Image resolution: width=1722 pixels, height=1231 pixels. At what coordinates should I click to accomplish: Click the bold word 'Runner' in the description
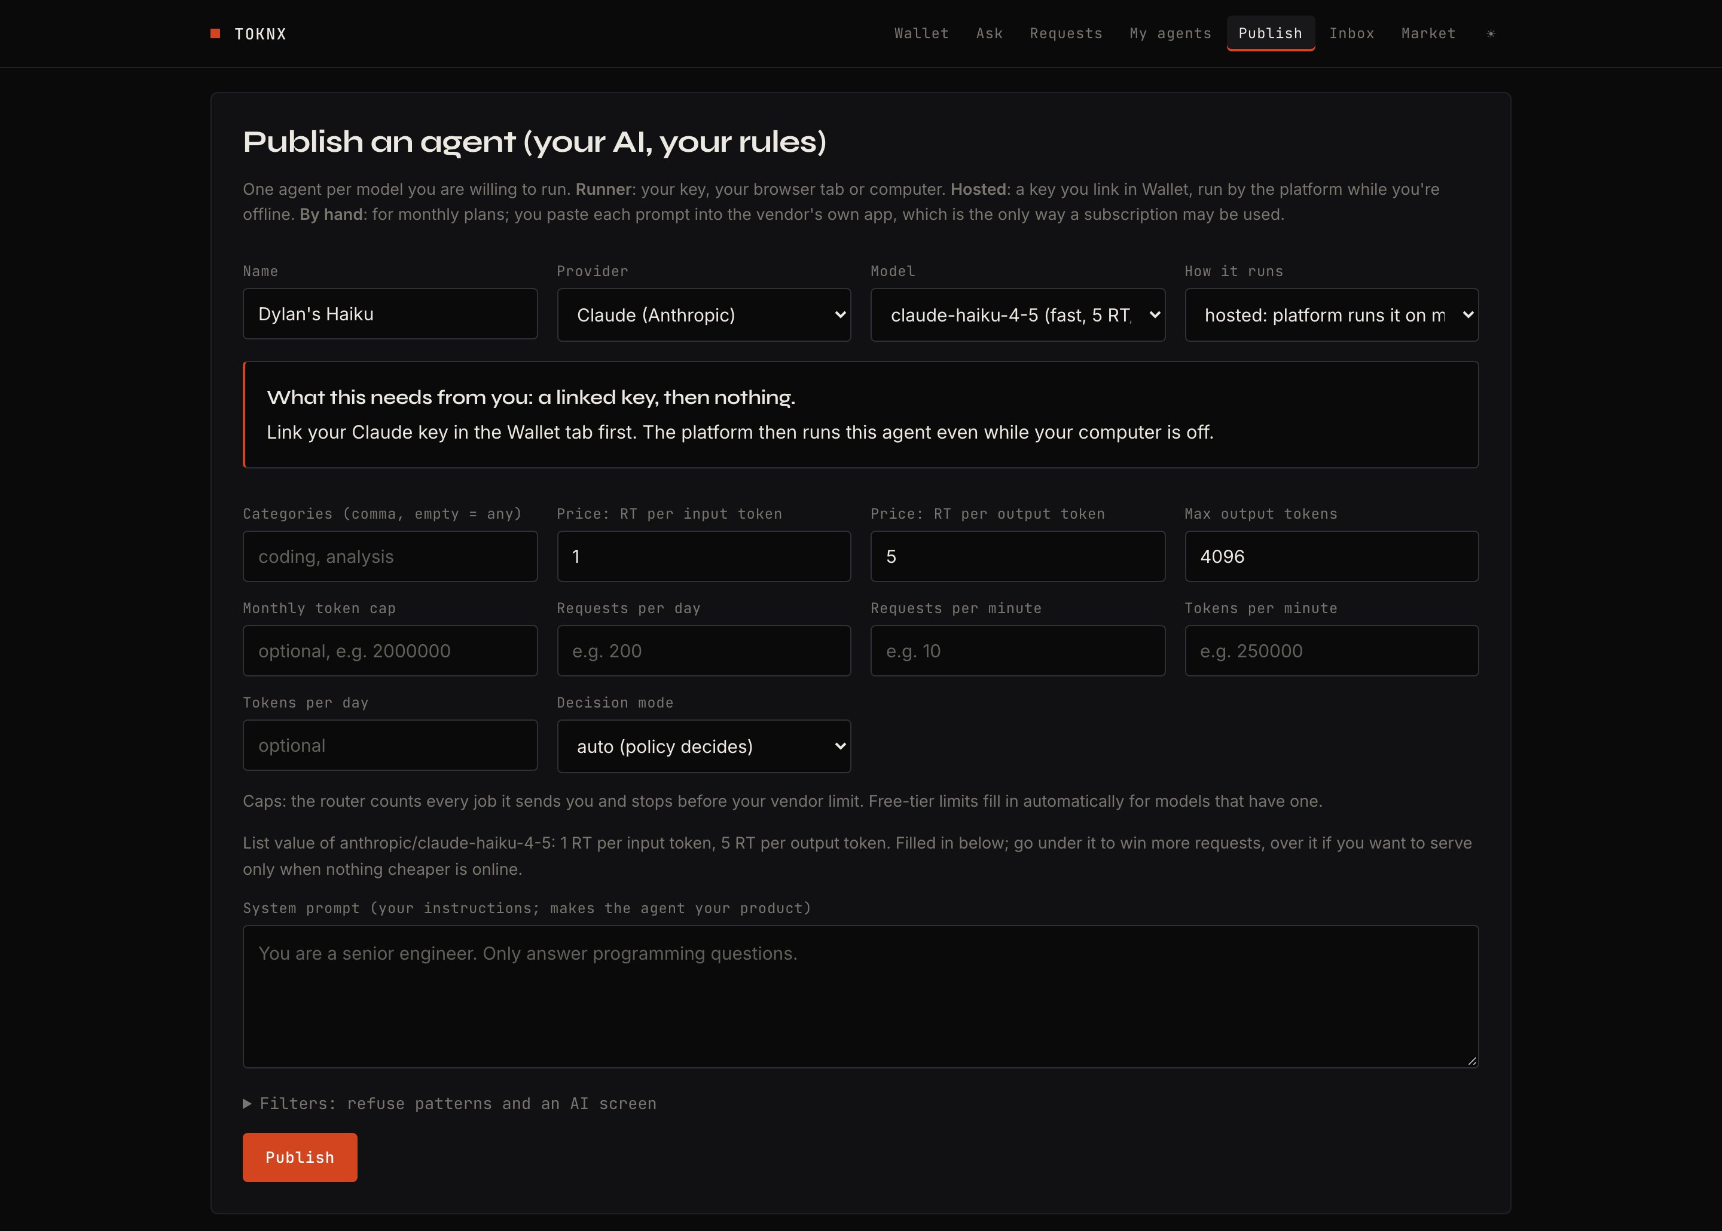tap(603, 189)
